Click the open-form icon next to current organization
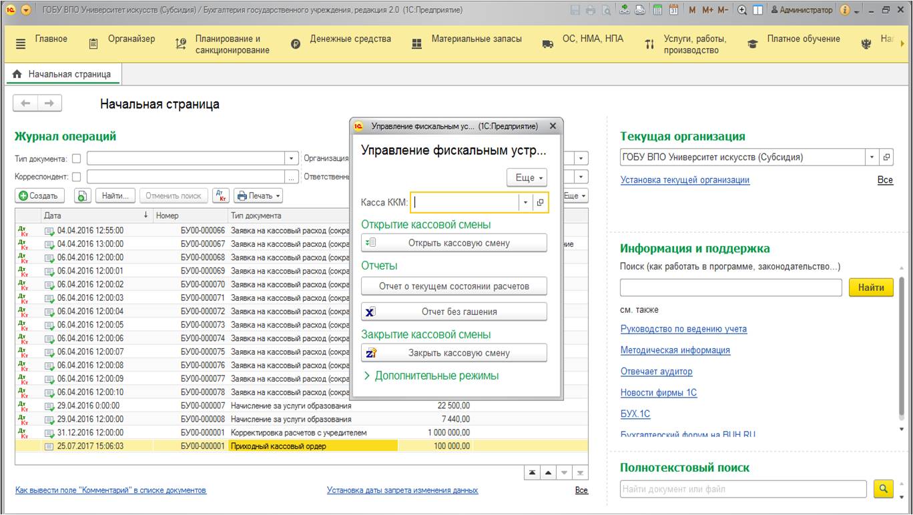This screenshot has width=913, height=515. coord(886,158)
